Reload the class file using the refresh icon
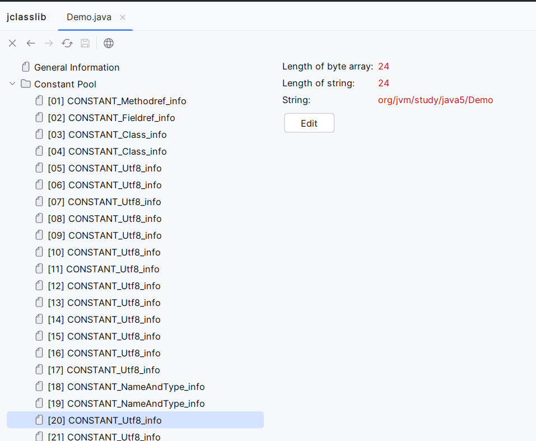 [x=67, y=43]
